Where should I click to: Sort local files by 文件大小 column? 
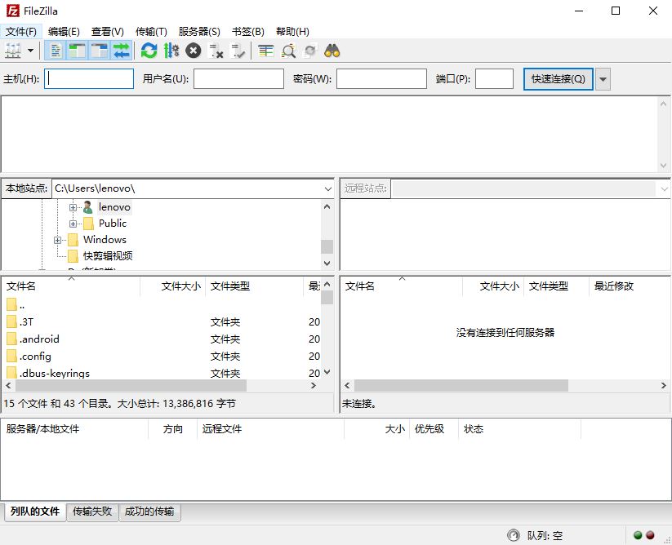(x=173, y=286)
